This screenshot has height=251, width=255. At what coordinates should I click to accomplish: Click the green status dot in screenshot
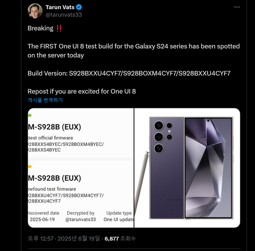[30, 115]
